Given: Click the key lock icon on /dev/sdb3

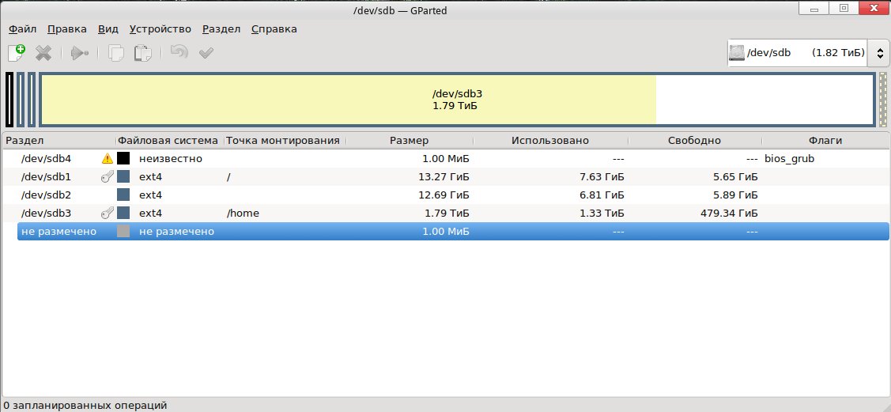Looking at the screenshot, I should coord(107,213).
